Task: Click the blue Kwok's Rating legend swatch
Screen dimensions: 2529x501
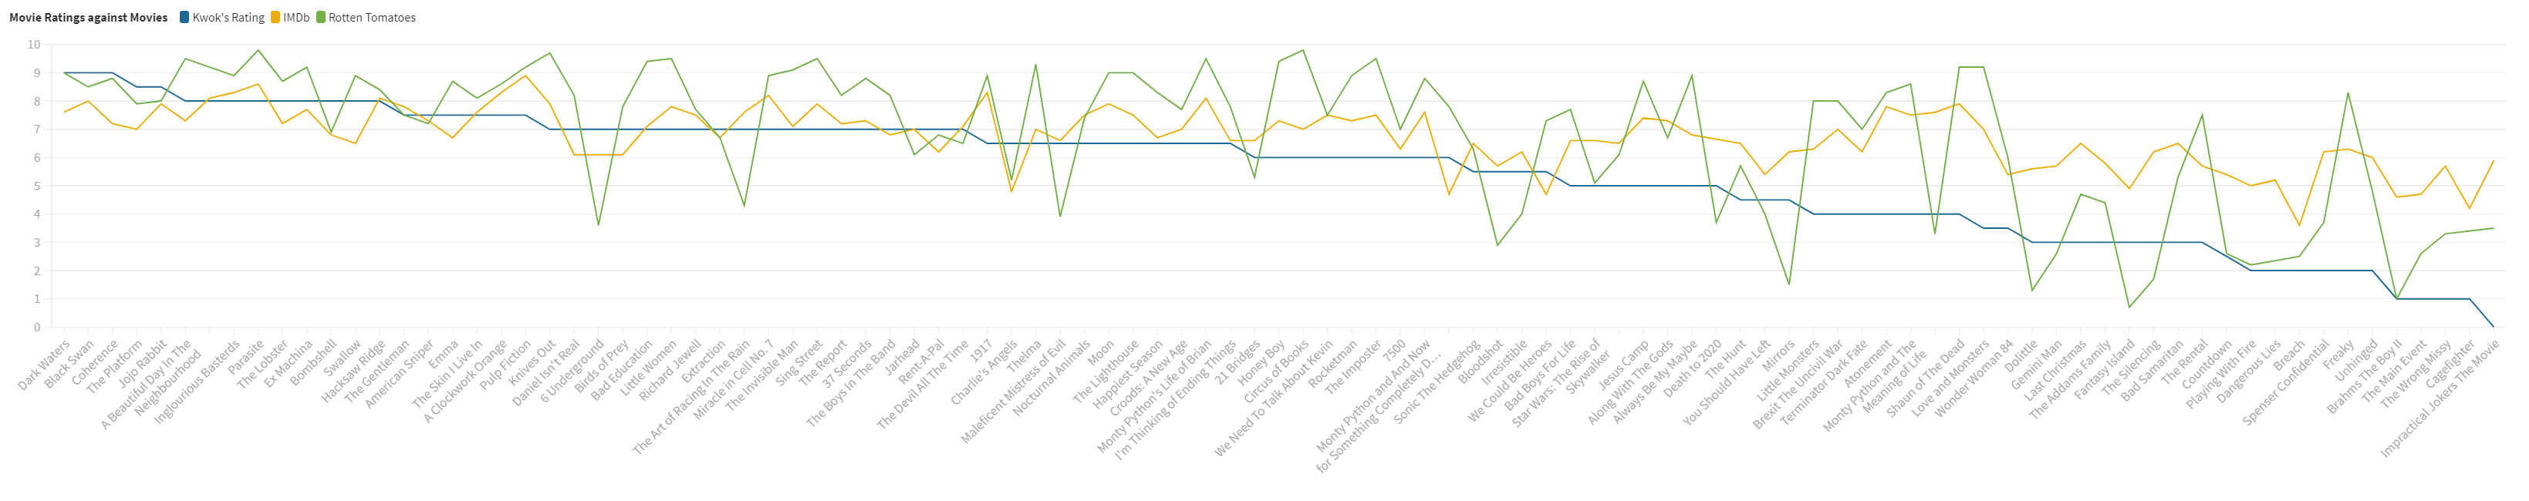Action: pos(184,18)
